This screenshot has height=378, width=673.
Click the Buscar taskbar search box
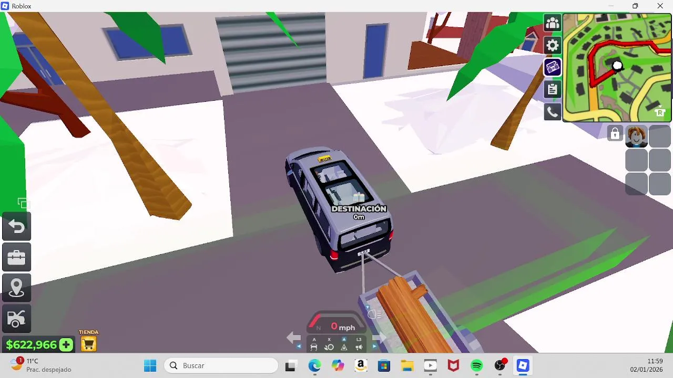pyautogui.click(x=221, y=365)
